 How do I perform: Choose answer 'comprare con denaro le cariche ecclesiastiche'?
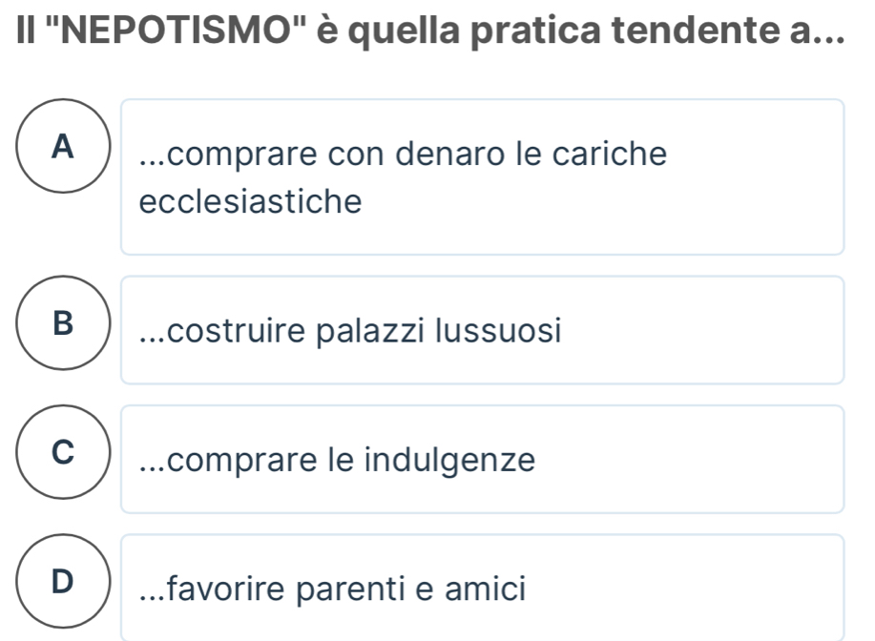pos(482,176)
